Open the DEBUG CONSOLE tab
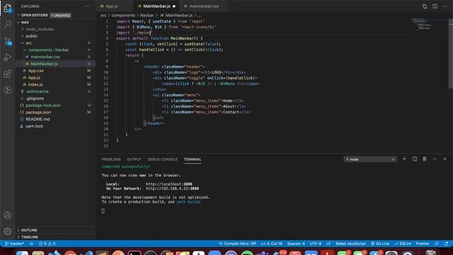Image resolution: width=453 pixels, height=255 pixels. coord(162,159)
